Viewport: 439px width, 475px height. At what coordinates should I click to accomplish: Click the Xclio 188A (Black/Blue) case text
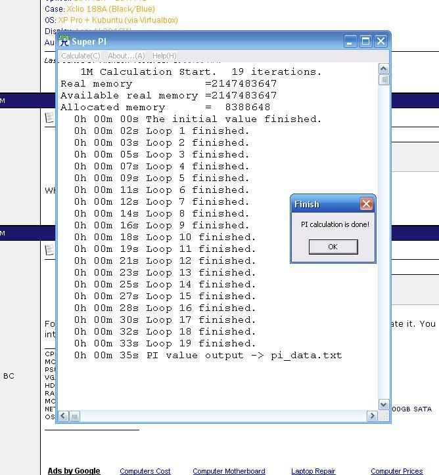pos(111,9)
